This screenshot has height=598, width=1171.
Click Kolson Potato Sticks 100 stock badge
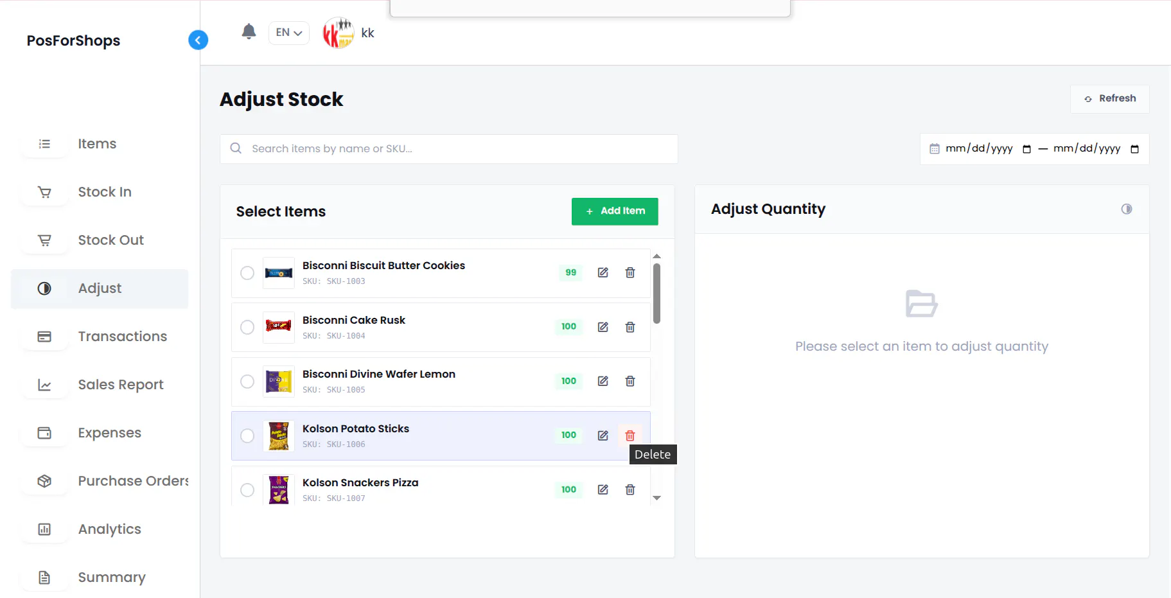[568, 435]
